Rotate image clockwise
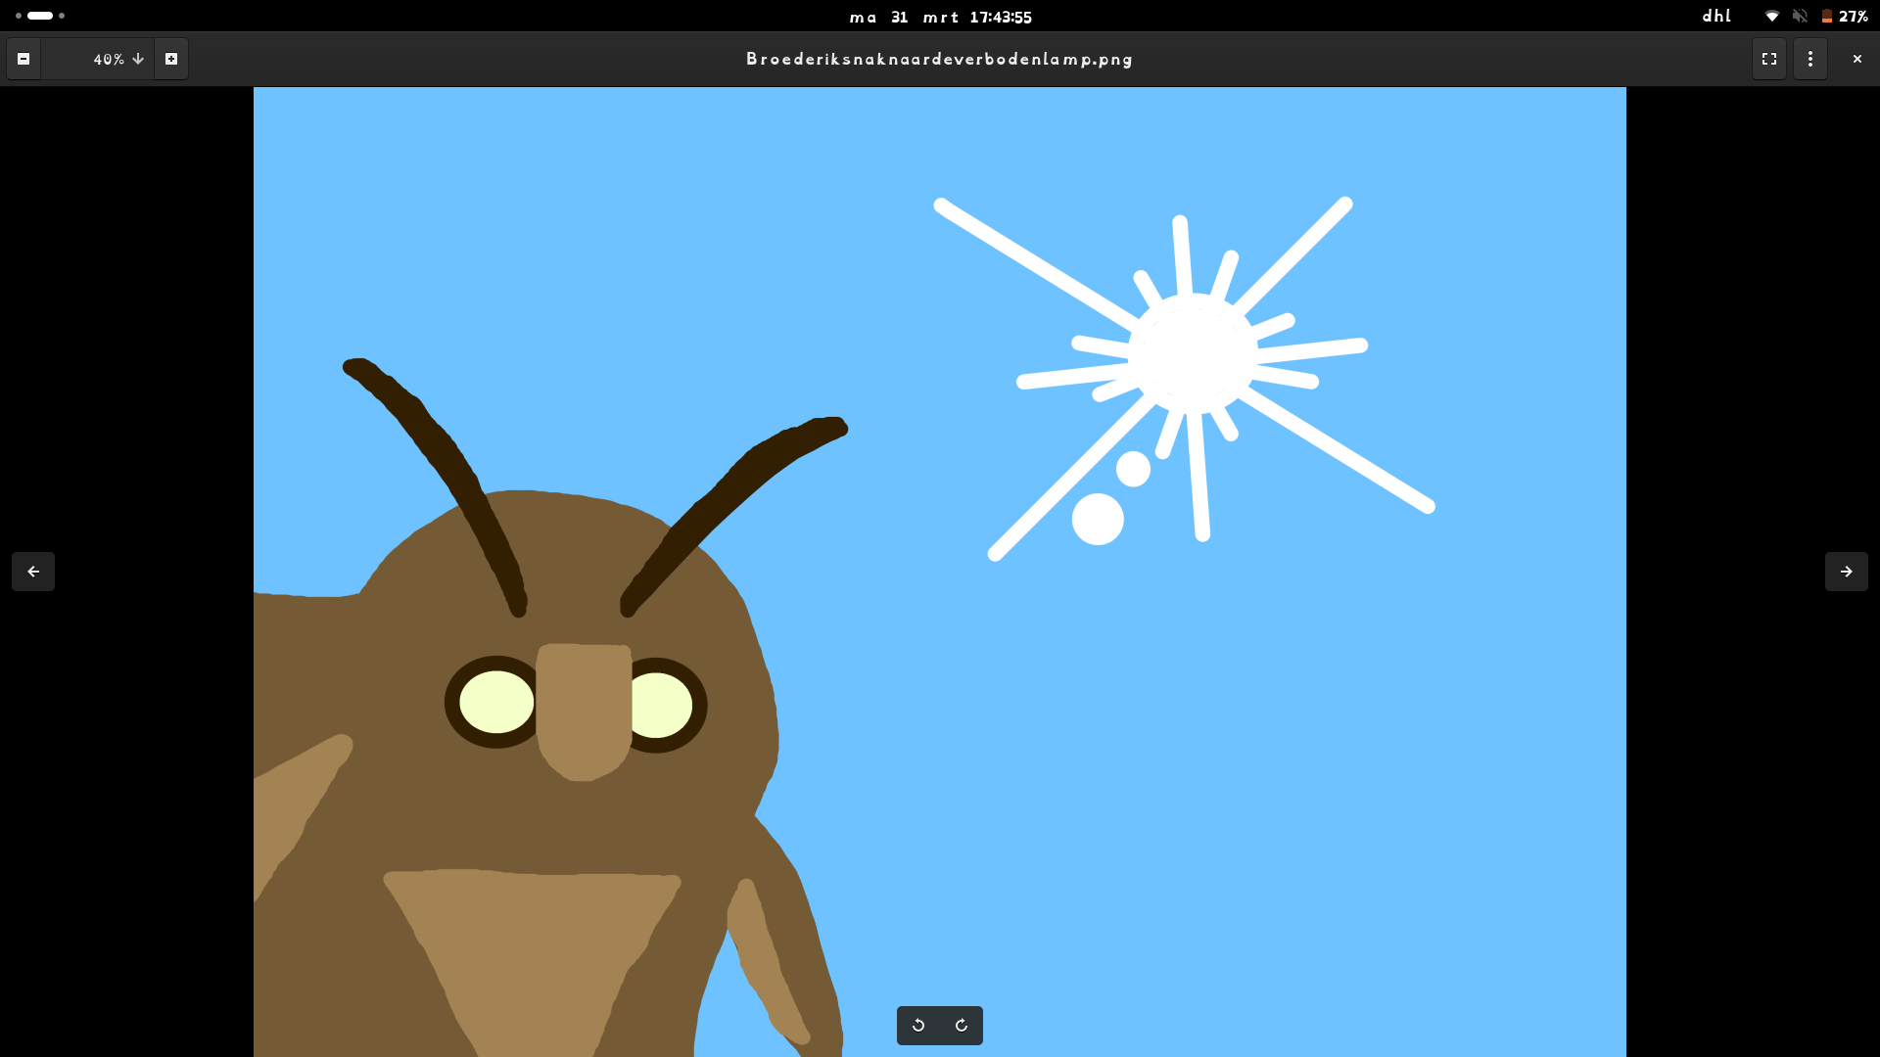The image size is (1880, 1057). 962,1026
